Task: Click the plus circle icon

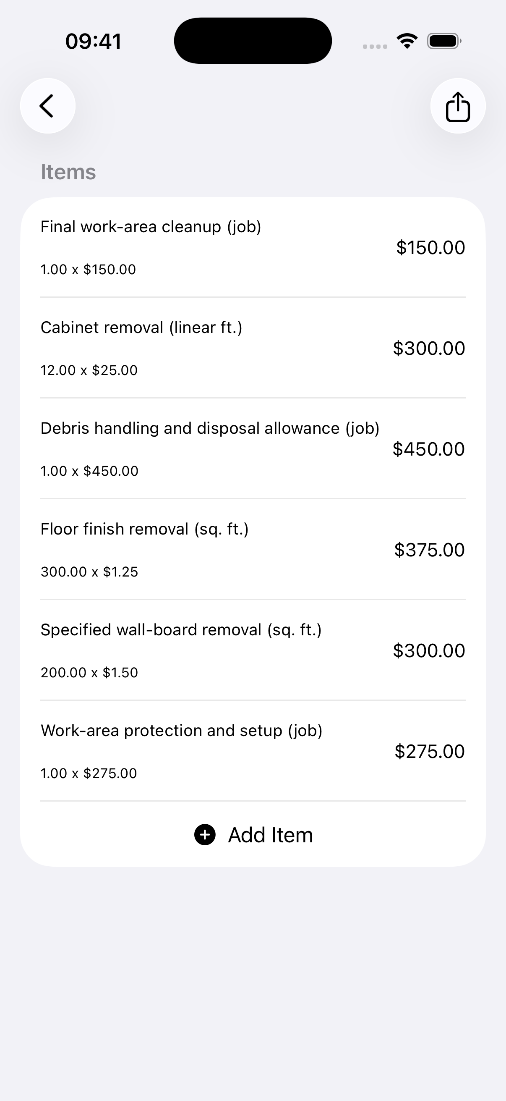Action: [x=205, y=835]
